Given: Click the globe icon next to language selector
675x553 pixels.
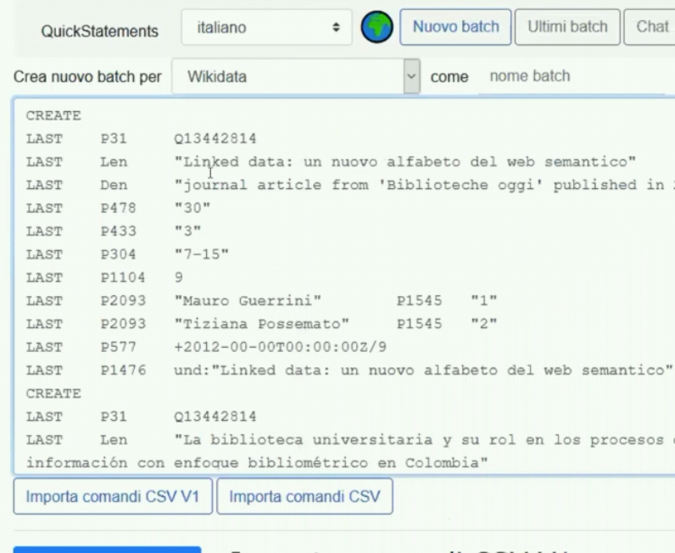Looking at the screenshot, I should [x=377, y=27].
